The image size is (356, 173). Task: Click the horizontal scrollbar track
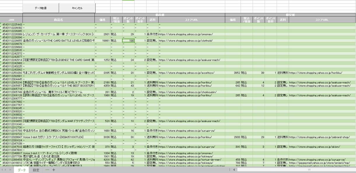[296, 170]
